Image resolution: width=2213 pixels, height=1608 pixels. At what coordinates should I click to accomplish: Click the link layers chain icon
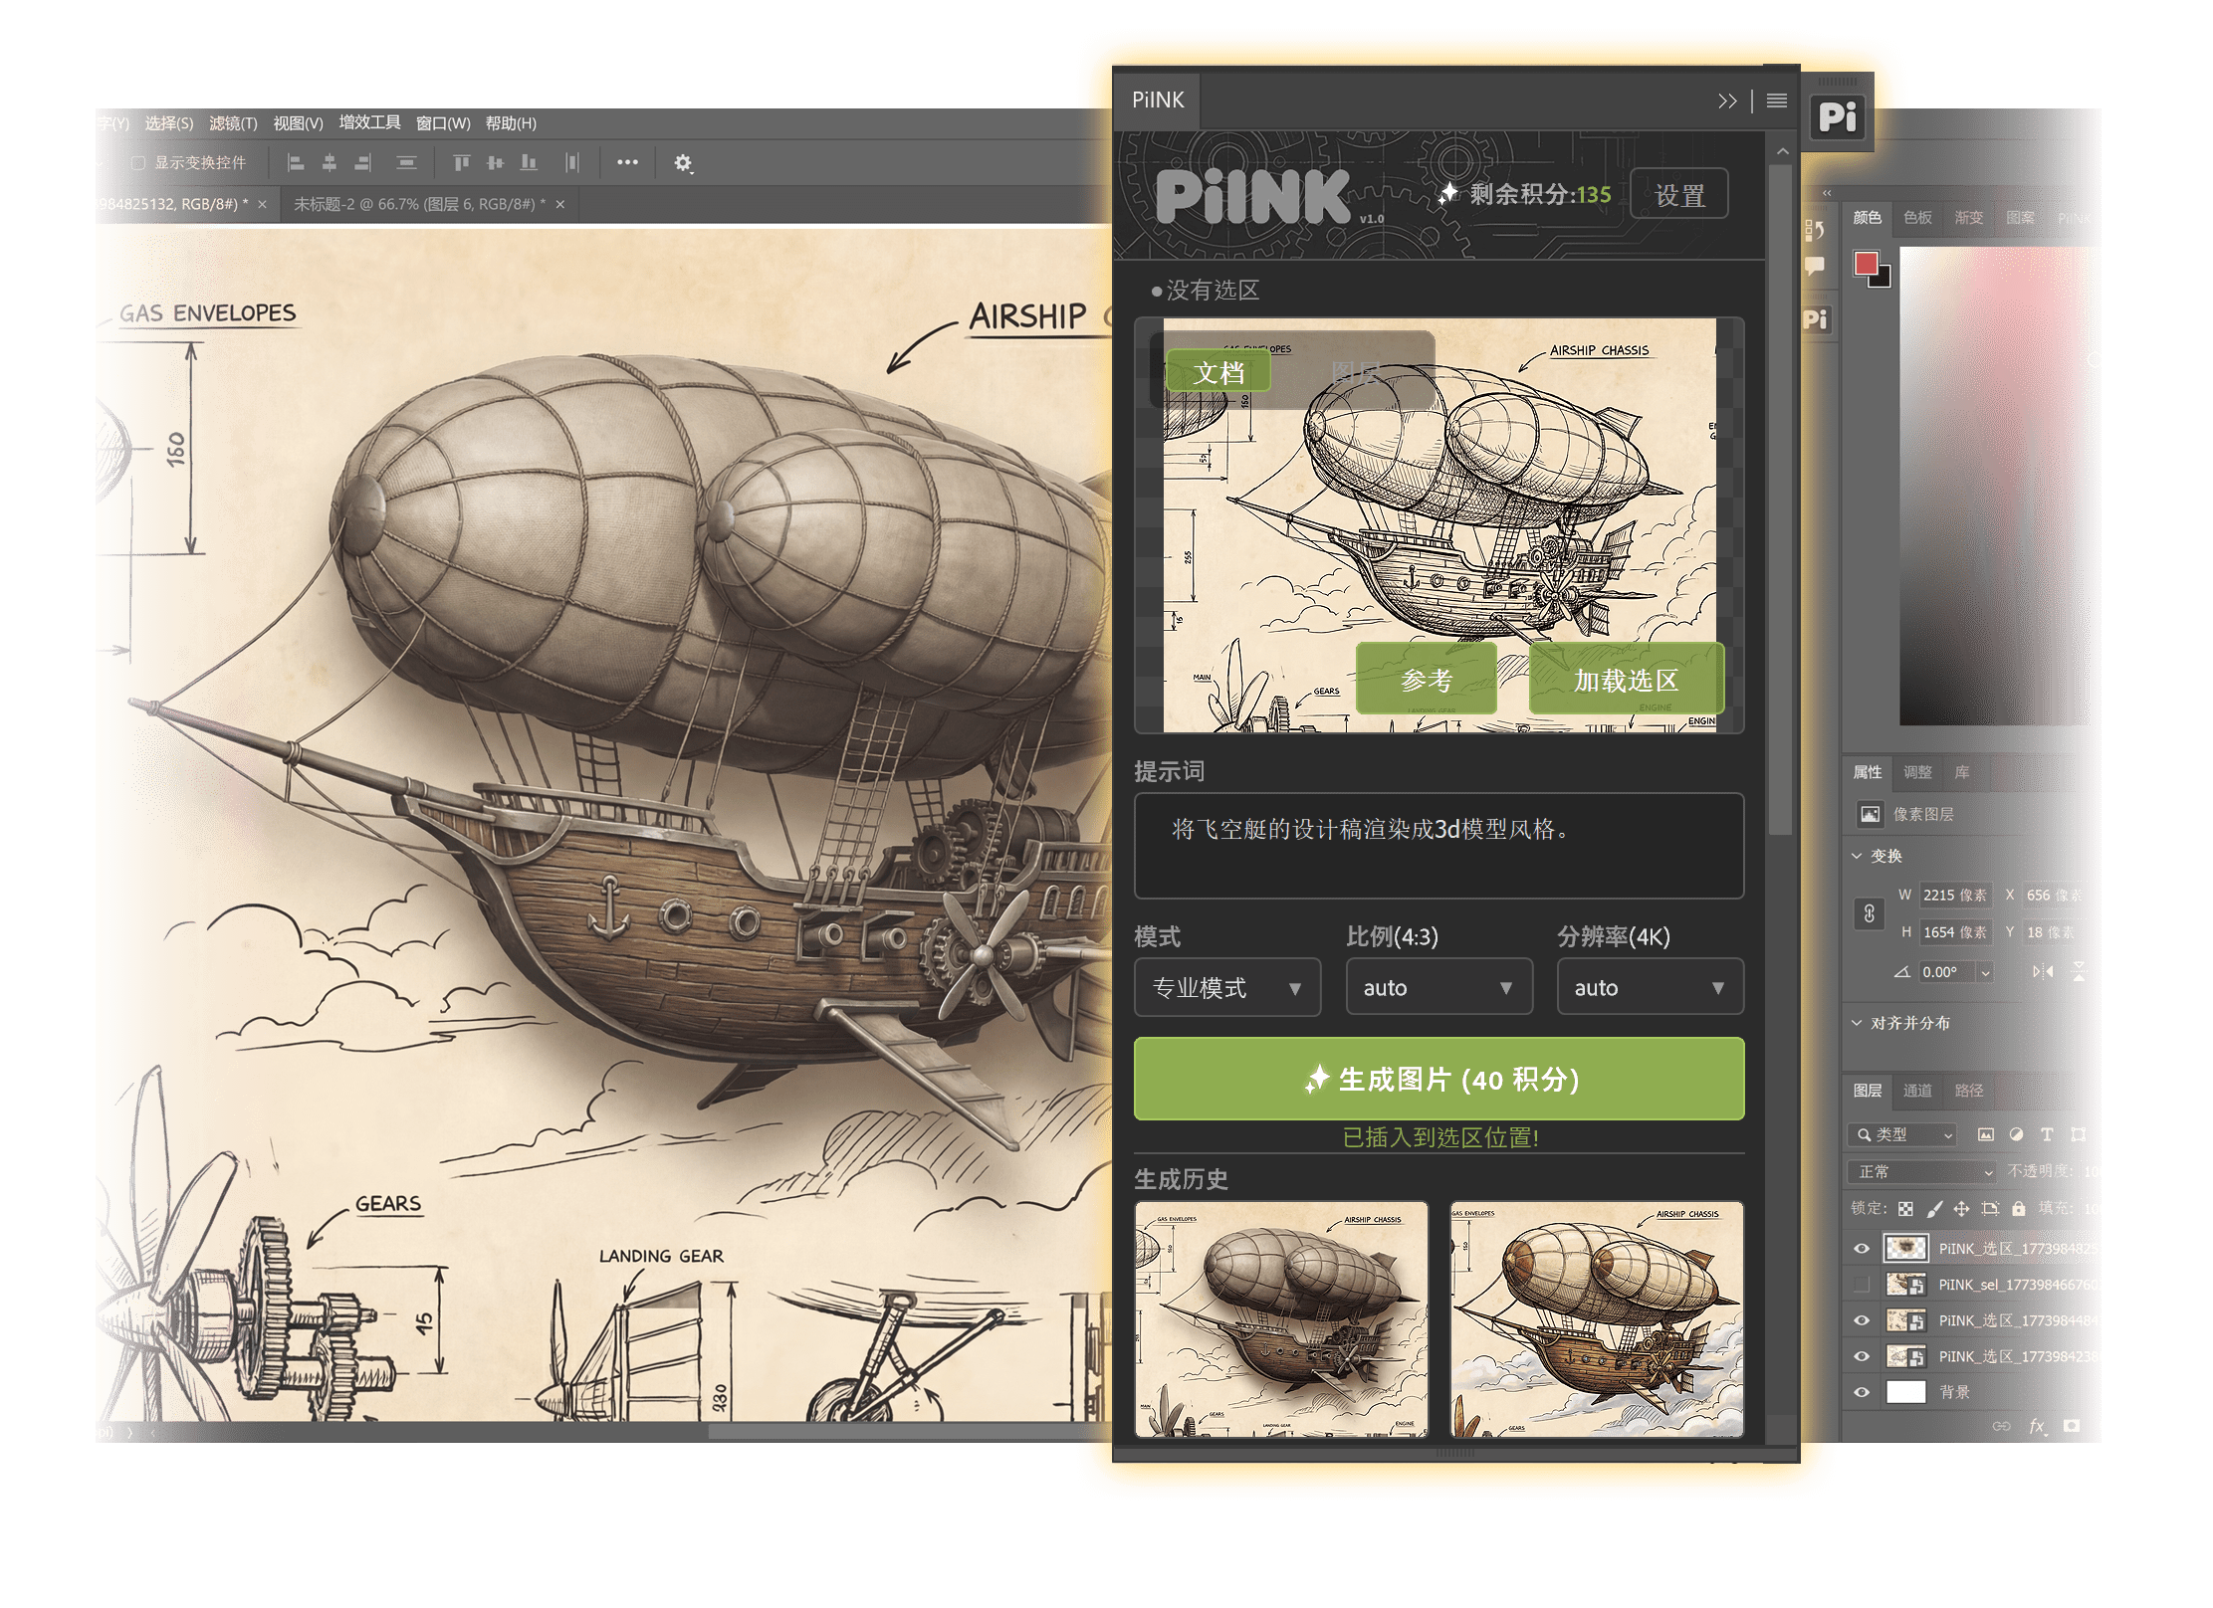click(2002, 1426)
